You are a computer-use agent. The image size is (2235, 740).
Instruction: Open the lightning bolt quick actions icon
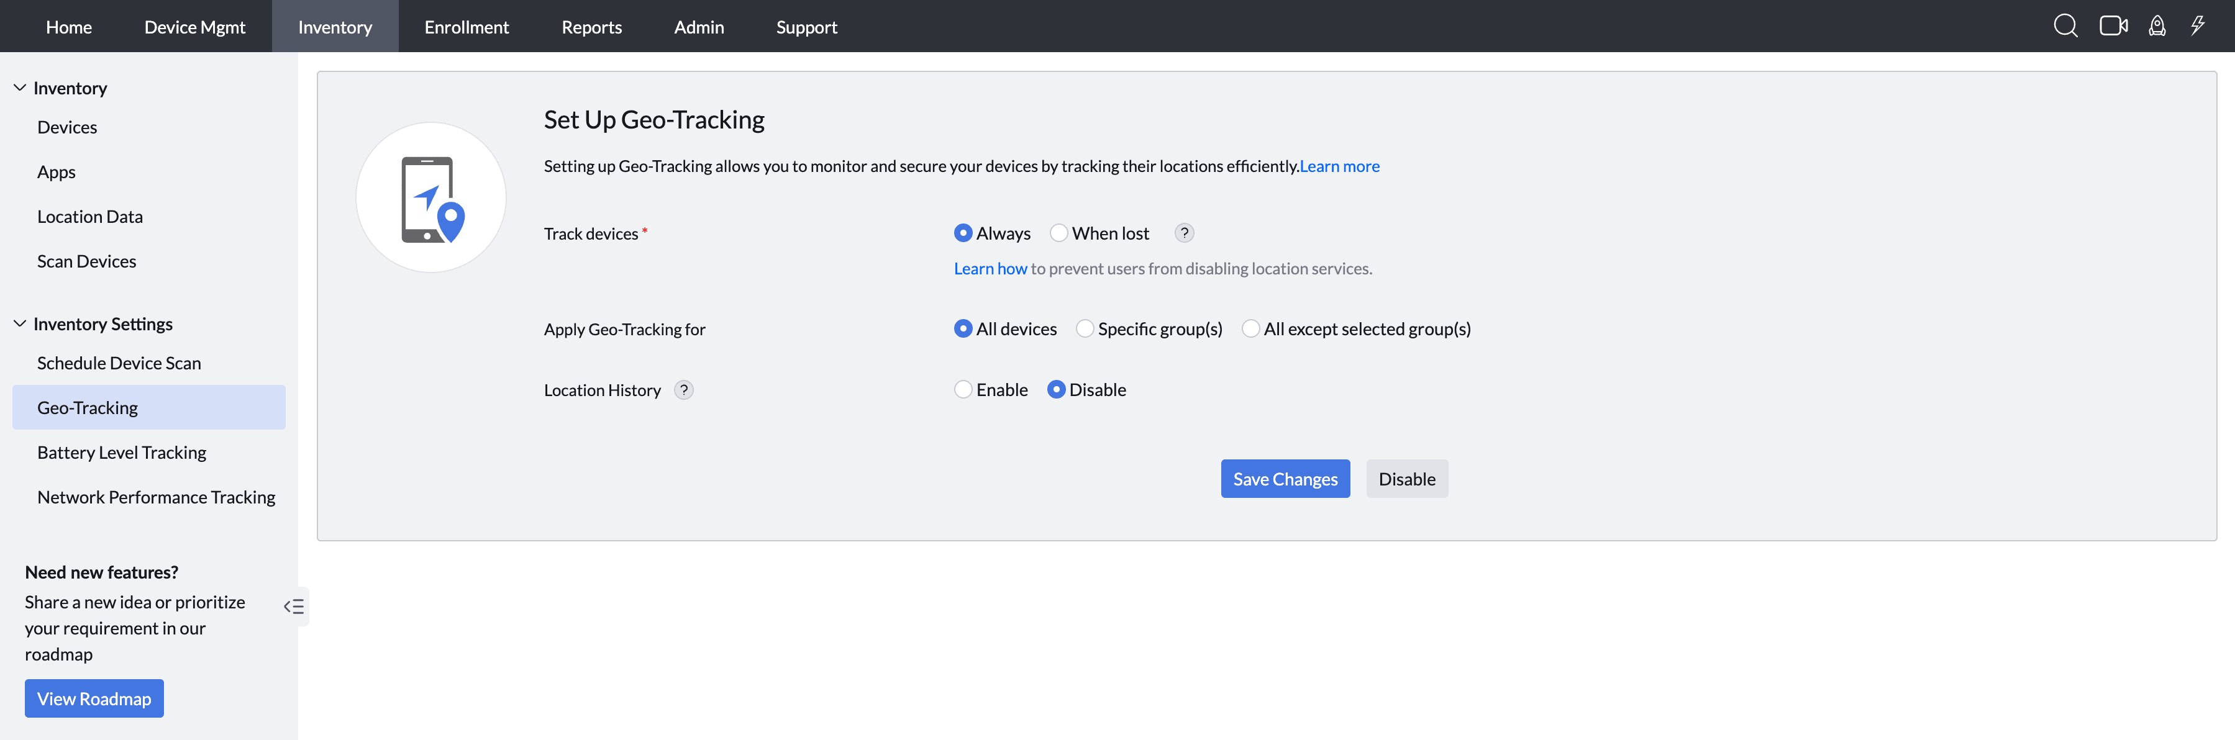coord(2197,26)
